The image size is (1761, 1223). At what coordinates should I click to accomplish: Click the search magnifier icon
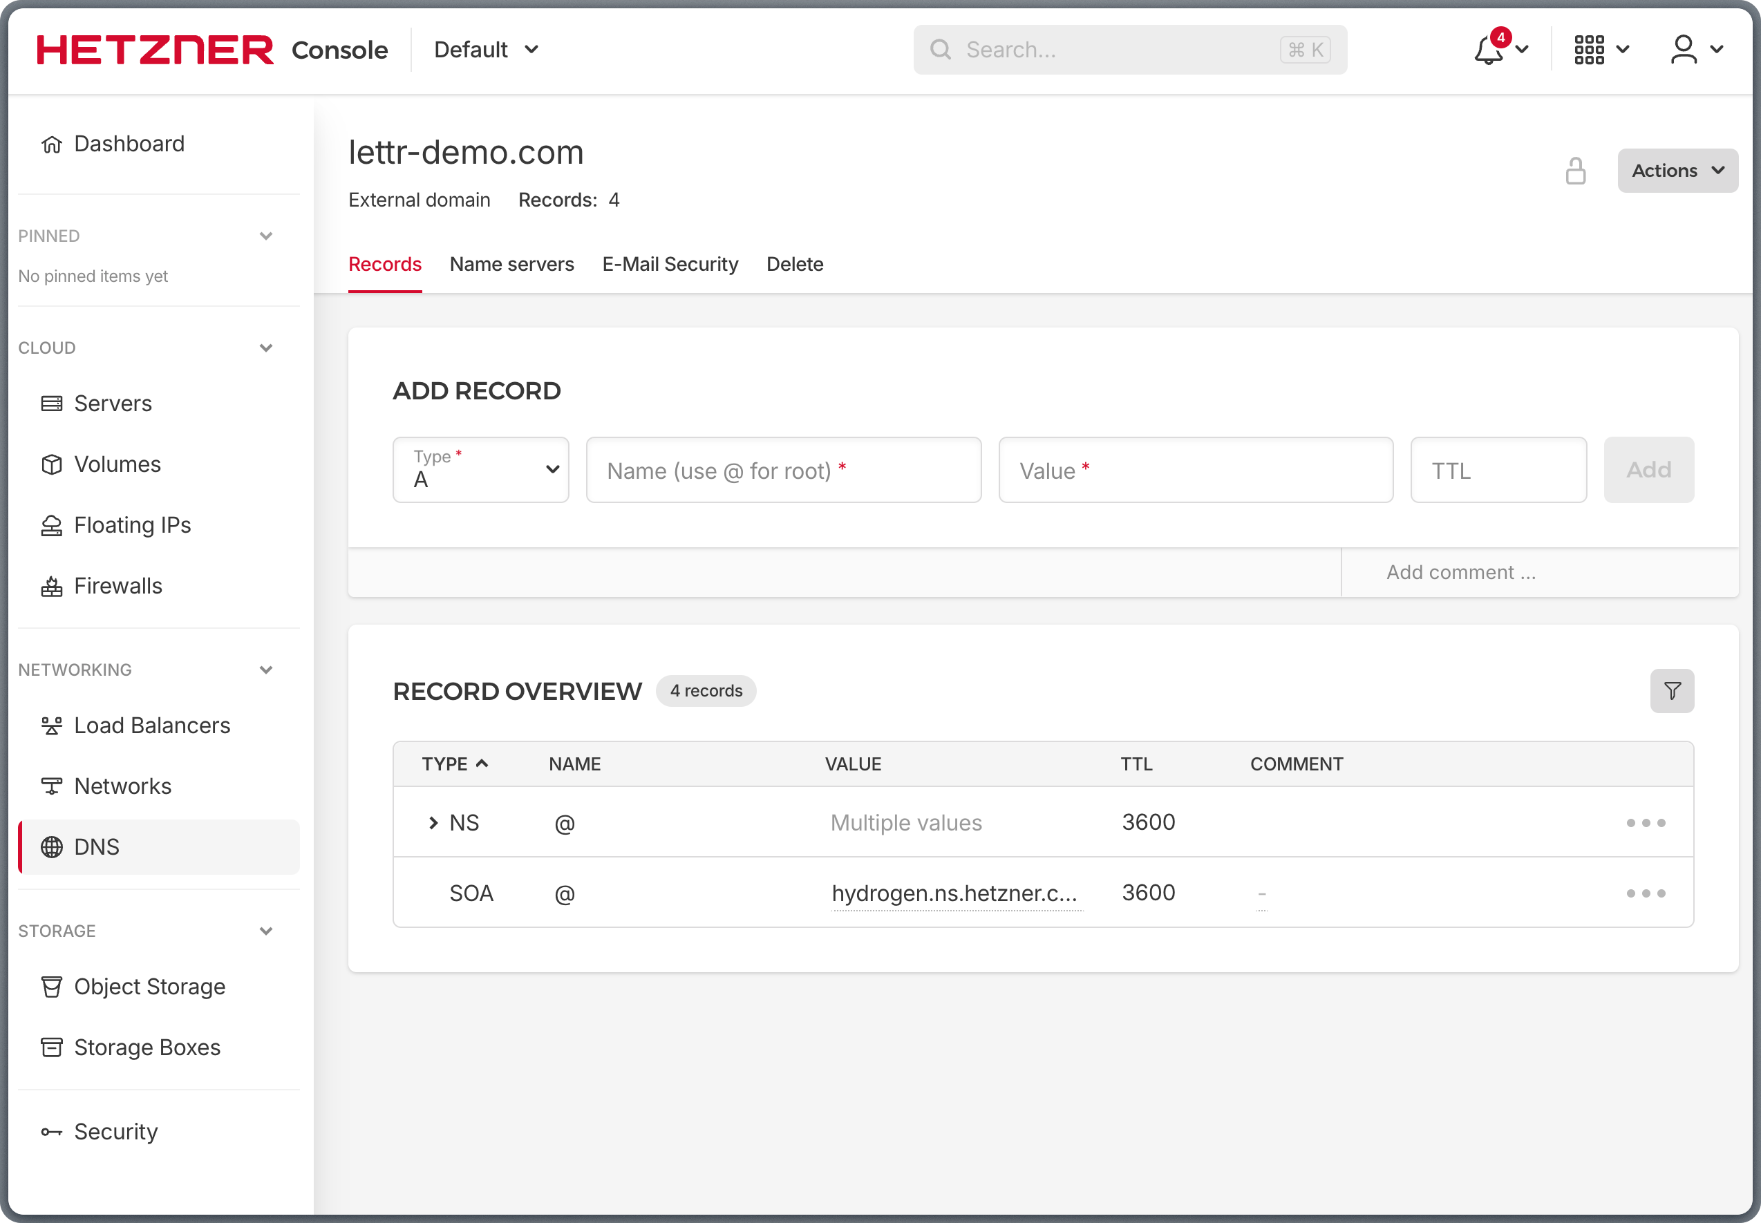(x=941, y=49)
